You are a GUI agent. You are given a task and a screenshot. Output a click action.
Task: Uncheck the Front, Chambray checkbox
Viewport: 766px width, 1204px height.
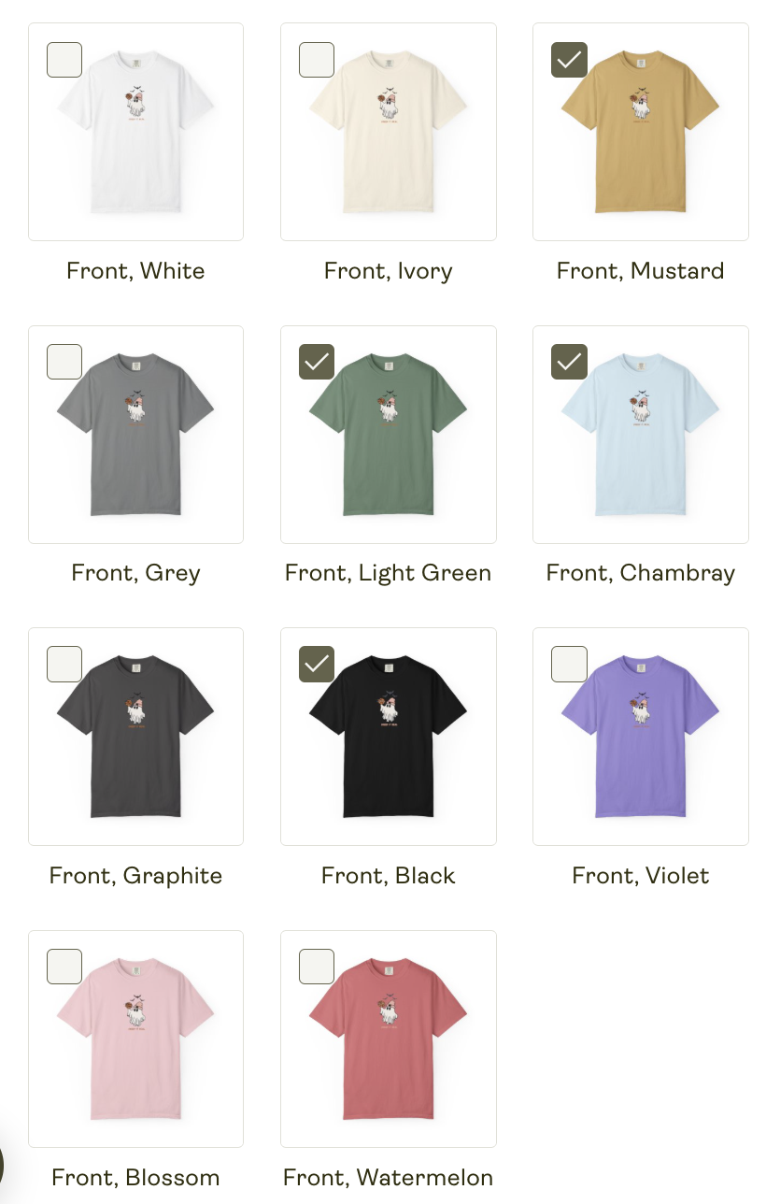[x=569, y=362]
